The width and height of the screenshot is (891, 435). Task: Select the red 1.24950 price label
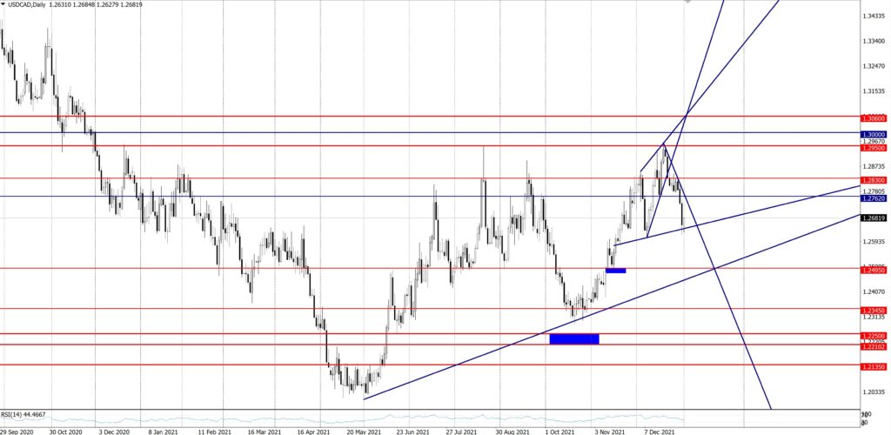(874, 270)
